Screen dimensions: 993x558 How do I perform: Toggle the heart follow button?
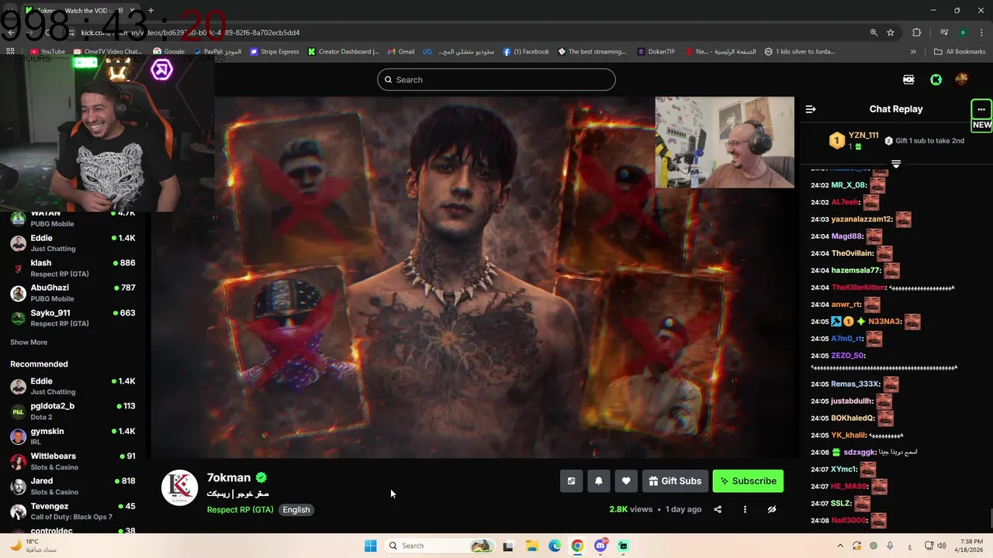pyautogui.click(x=626, y=480)
